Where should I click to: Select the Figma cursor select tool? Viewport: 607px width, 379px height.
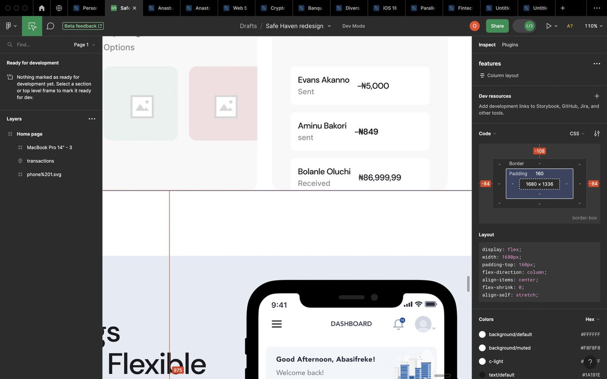(31, 26)
